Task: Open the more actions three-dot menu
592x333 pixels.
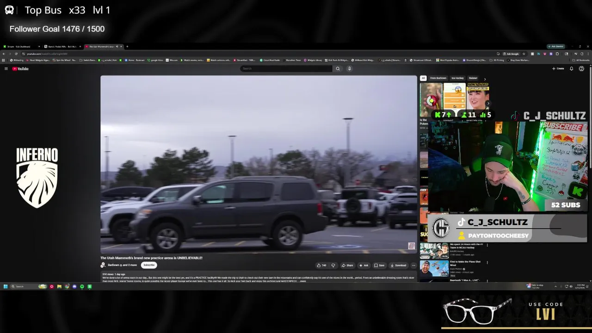Action: click(413, 265)
